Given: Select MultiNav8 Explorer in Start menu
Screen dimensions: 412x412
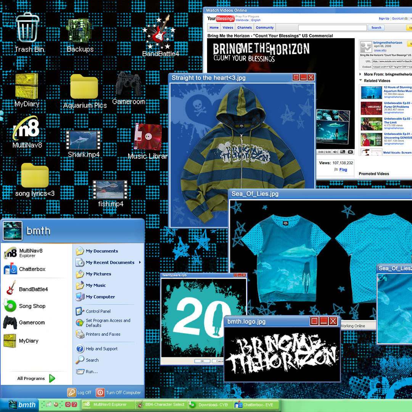Looking at the screenshot, I should [24, 253].
